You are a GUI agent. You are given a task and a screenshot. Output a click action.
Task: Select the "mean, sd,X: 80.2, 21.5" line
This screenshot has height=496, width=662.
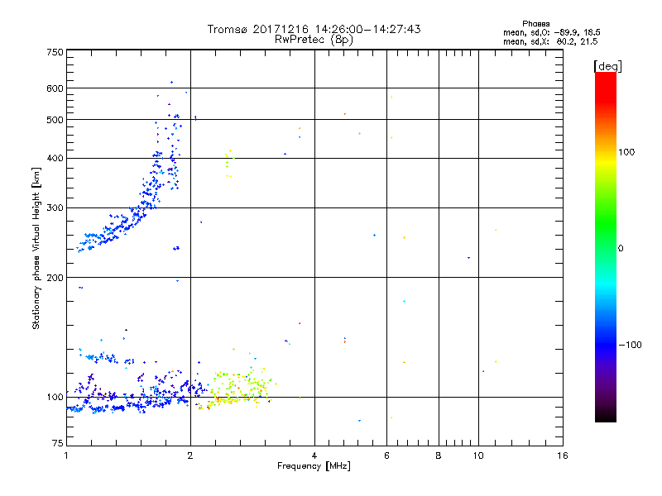[x=550, y=41]
